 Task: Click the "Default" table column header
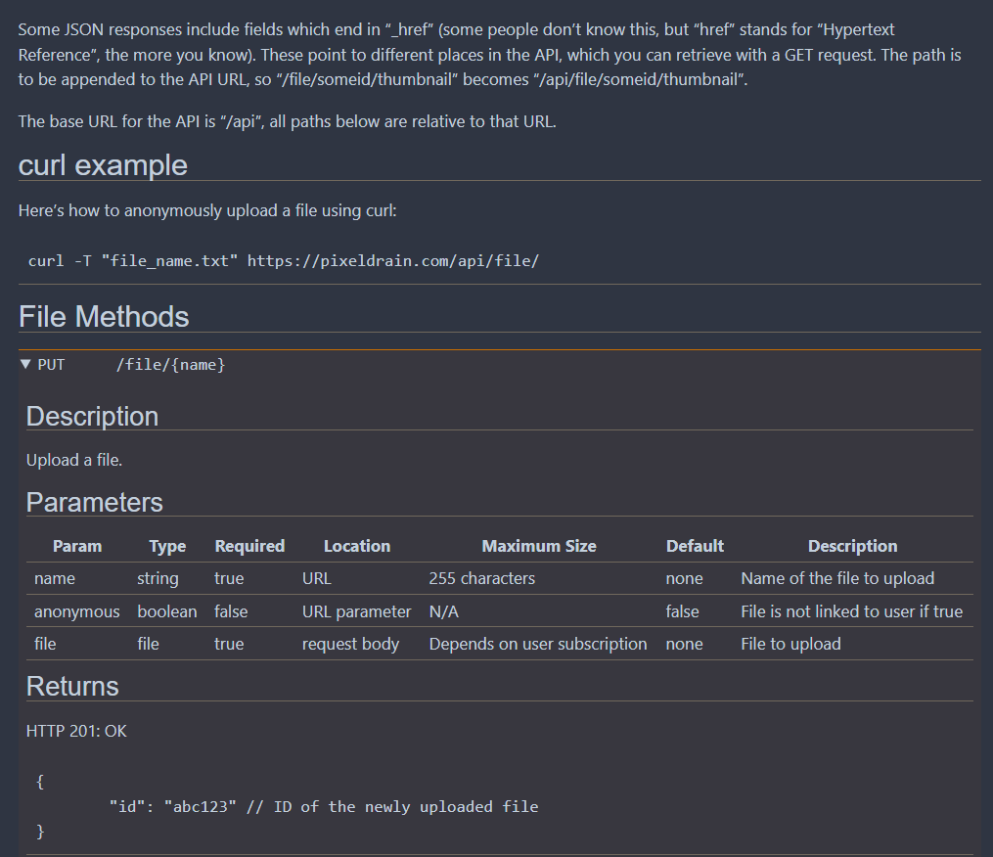tap(695, 546)
